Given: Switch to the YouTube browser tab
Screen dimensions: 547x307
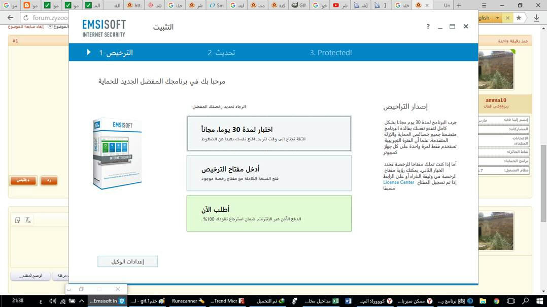Looking at the screenshot, I should pyautogui.click(x=340, y=5).
